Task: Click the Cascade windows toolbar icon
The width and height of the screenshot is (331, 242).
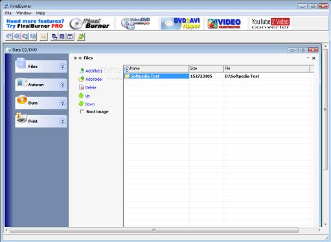Action: [54, 37]
